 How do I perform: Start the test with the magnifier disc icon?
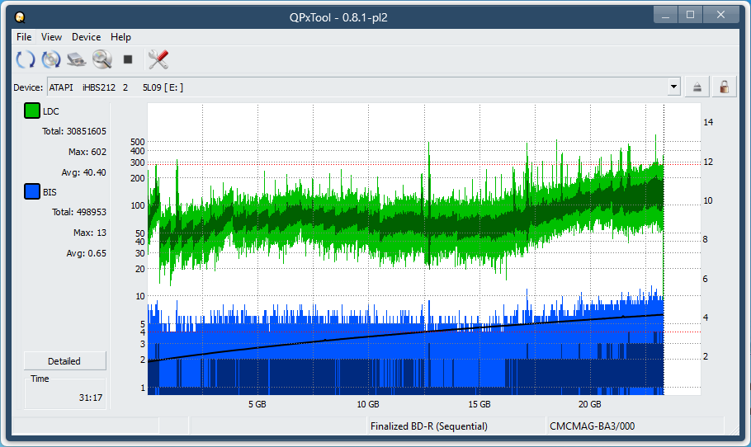(x=102, y=59)
